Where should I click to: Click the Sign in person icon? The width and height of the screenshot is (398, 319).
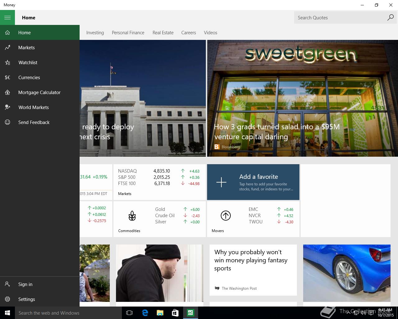pos(7,284)
